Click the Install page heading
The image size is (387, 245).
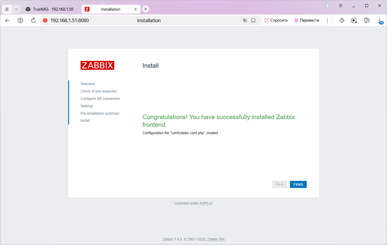coord(151,66)
